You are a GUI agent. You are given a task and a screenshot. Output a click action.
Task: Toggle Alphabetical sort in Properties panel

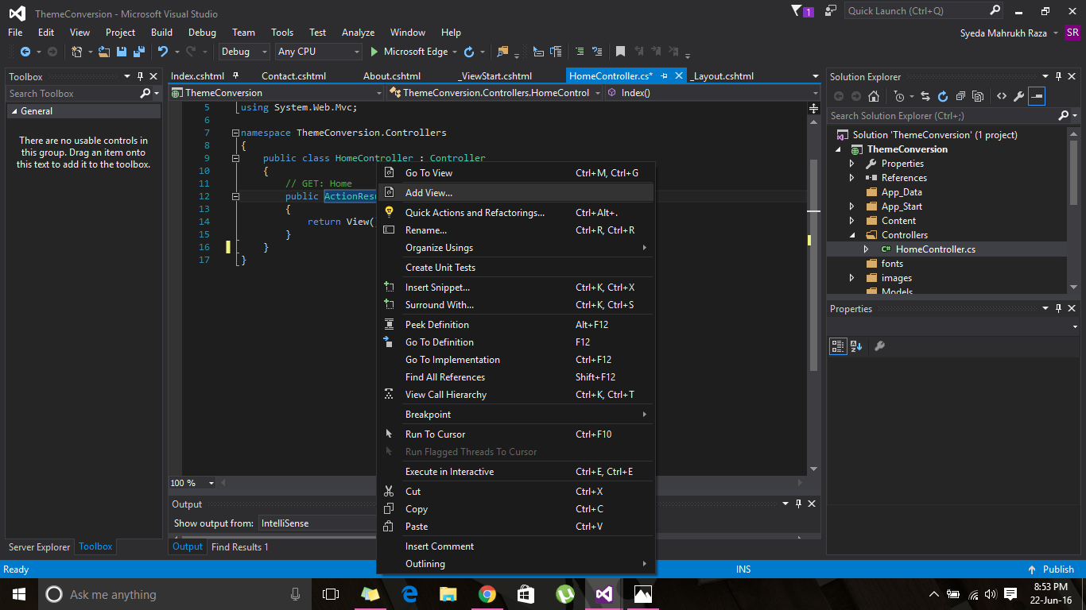tap(856, 346)
